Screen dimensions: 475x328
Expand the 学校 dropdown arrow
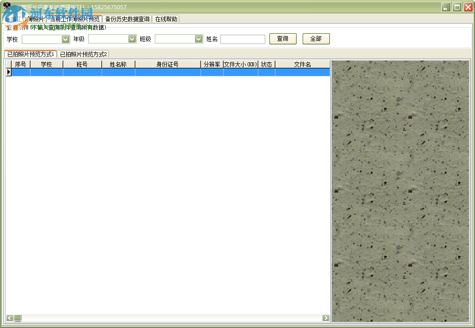tap(66, 39)
